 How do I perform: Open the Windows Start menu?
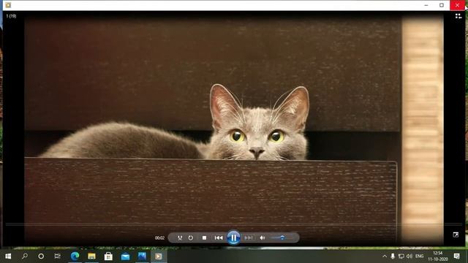click(x=8, y=256)
